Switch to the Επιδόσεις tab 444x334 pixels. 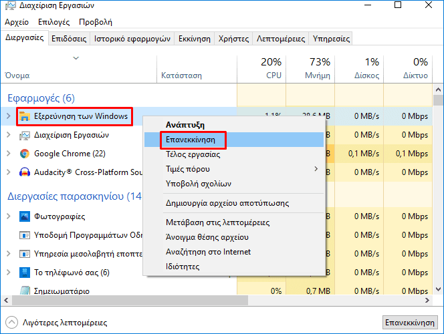coord(69,39)
